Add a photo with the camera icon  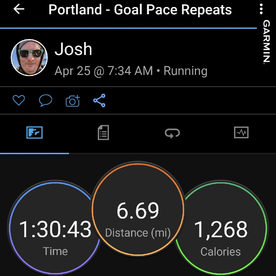[x=73, y=101]
